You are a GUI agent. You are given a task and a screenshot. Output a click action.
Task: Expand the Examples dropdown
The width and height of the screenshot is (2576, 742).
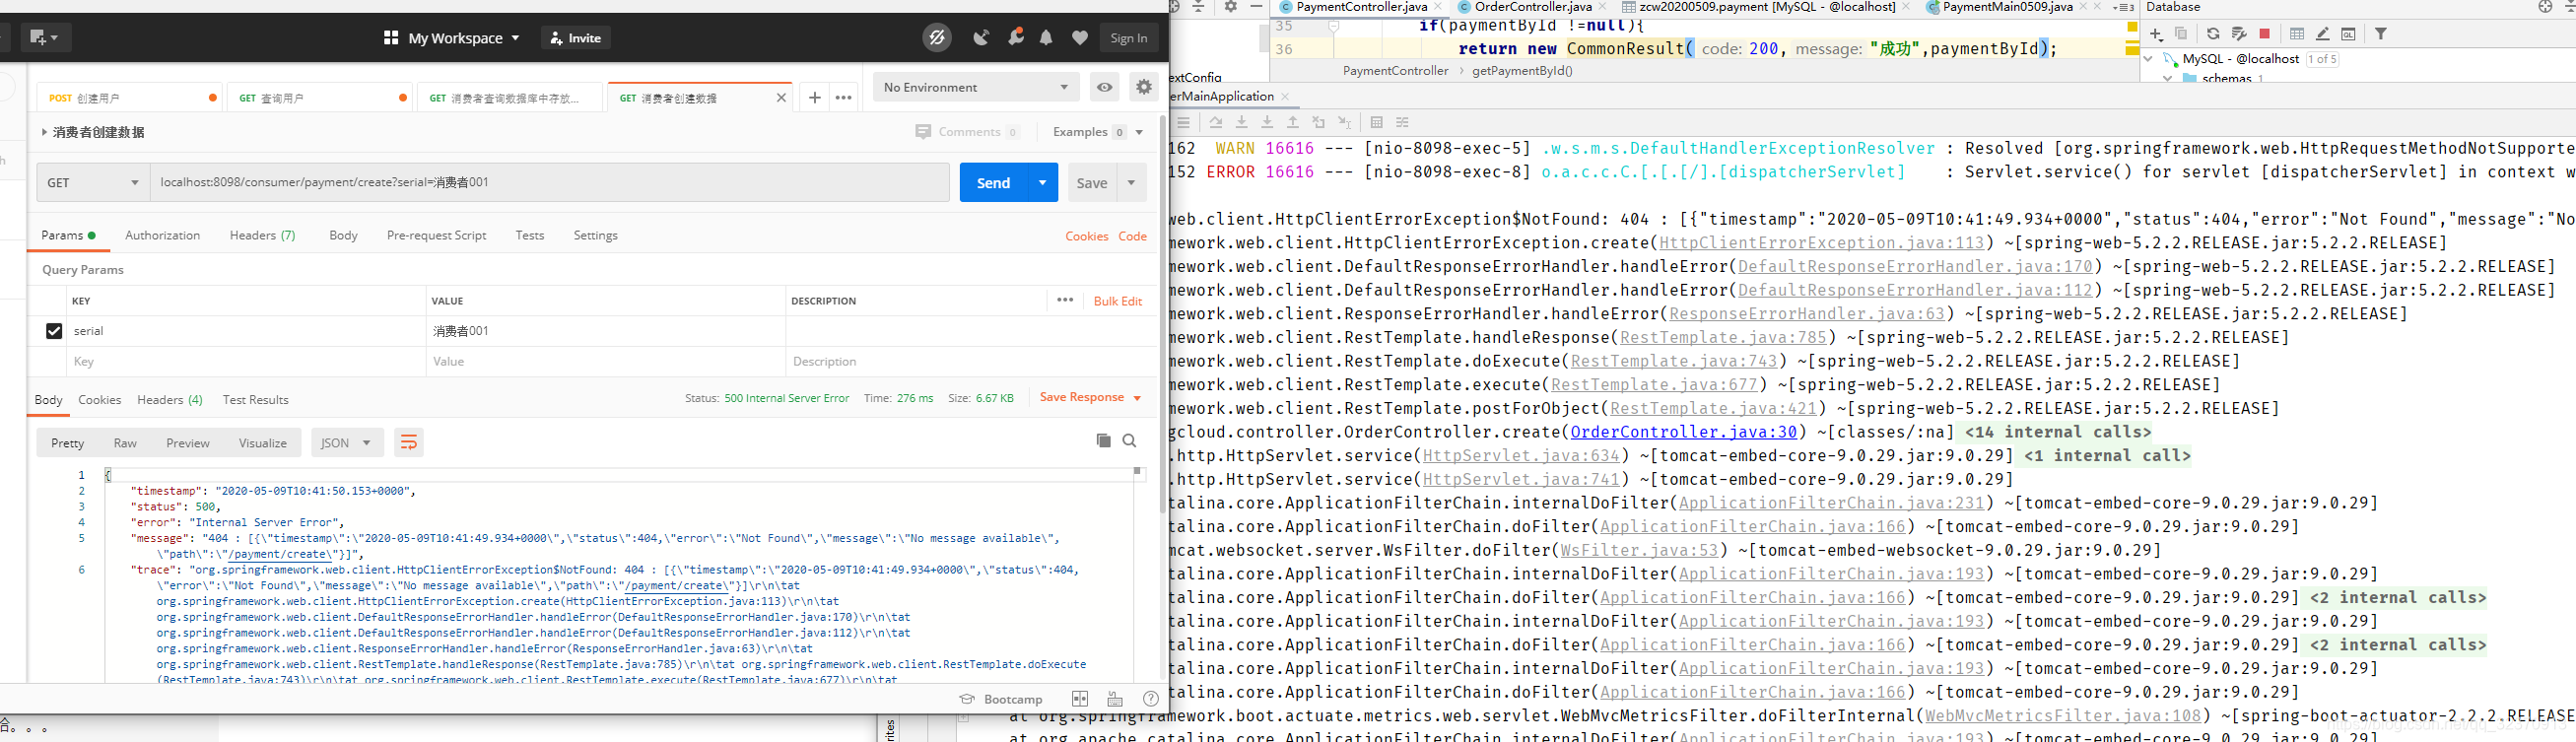1097,132
